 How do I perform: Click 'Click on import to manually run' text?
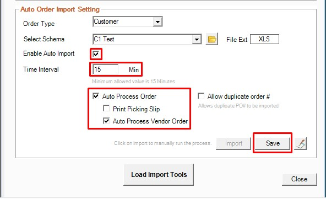162,143
